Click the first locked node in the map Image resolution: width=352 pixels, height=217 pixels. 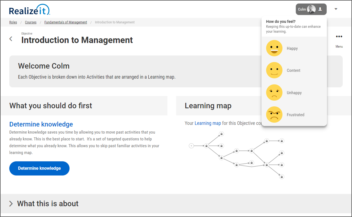coord(207,146)
